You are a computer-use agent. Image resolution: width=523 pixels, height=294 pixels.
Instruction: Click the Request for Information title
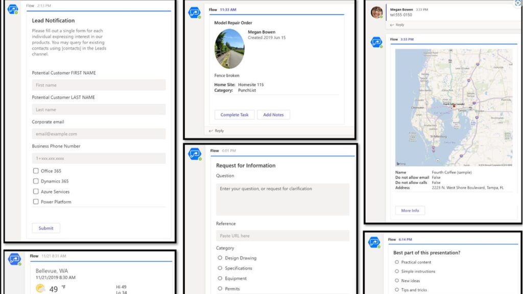coord(246,165)
